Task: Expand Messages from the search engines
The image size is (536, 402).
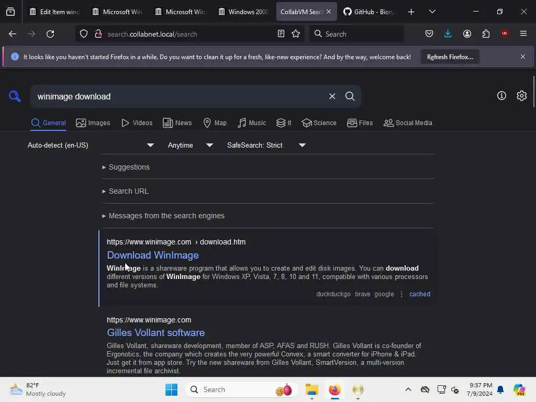Action: [163, 216]
